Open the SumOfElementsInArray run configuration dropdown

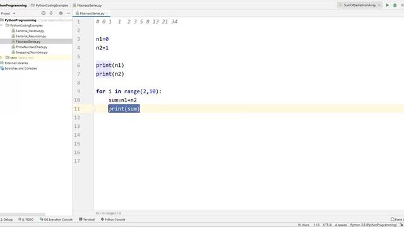pos(359,5)
